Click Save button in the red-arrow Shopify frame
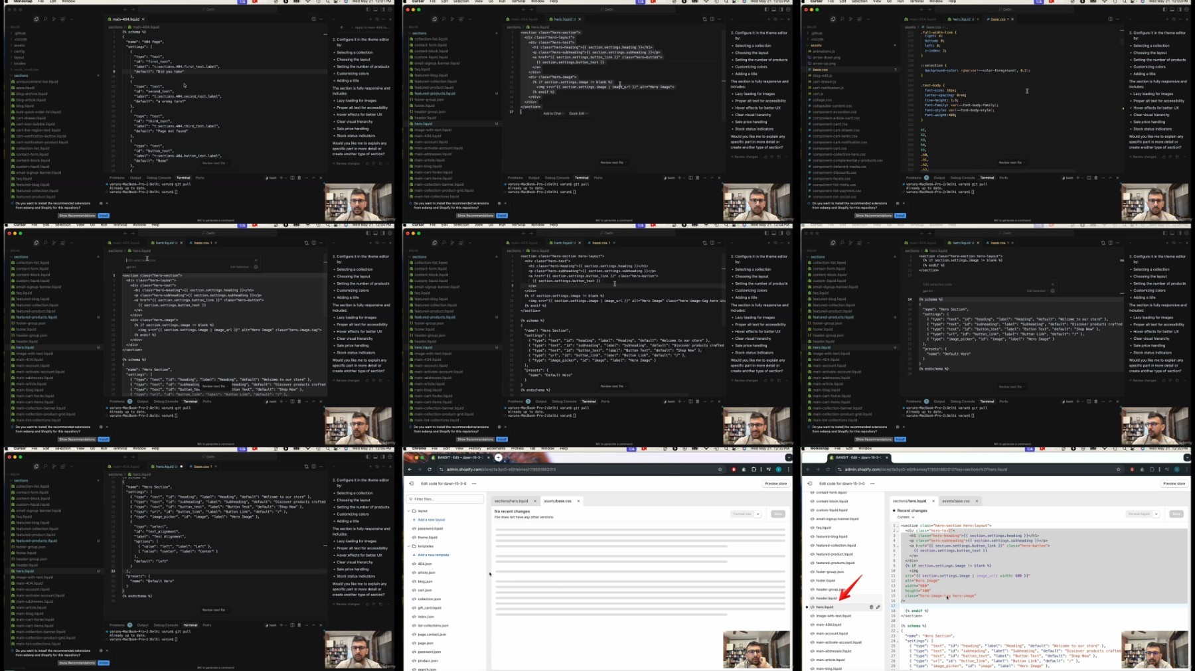This screenshot has height=671, width=1195. [x=1176, y=514]
